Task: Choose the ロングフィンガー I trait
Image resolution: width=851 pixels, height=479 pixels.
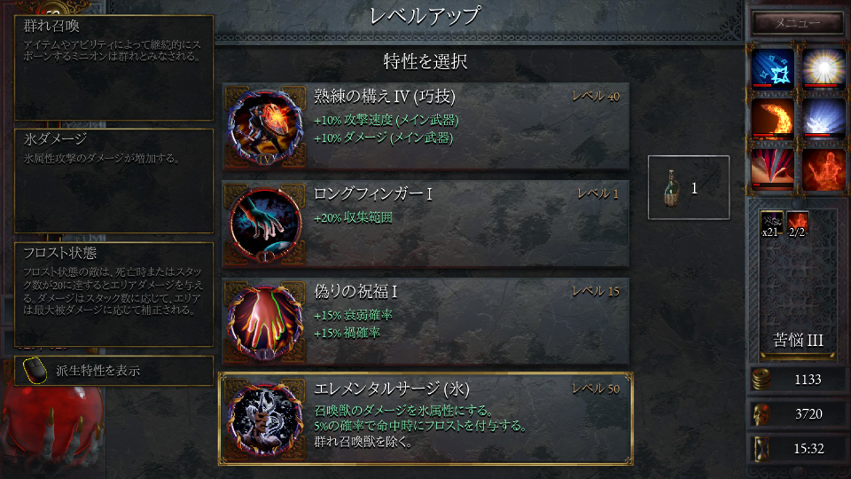Action: pos(425,223)
